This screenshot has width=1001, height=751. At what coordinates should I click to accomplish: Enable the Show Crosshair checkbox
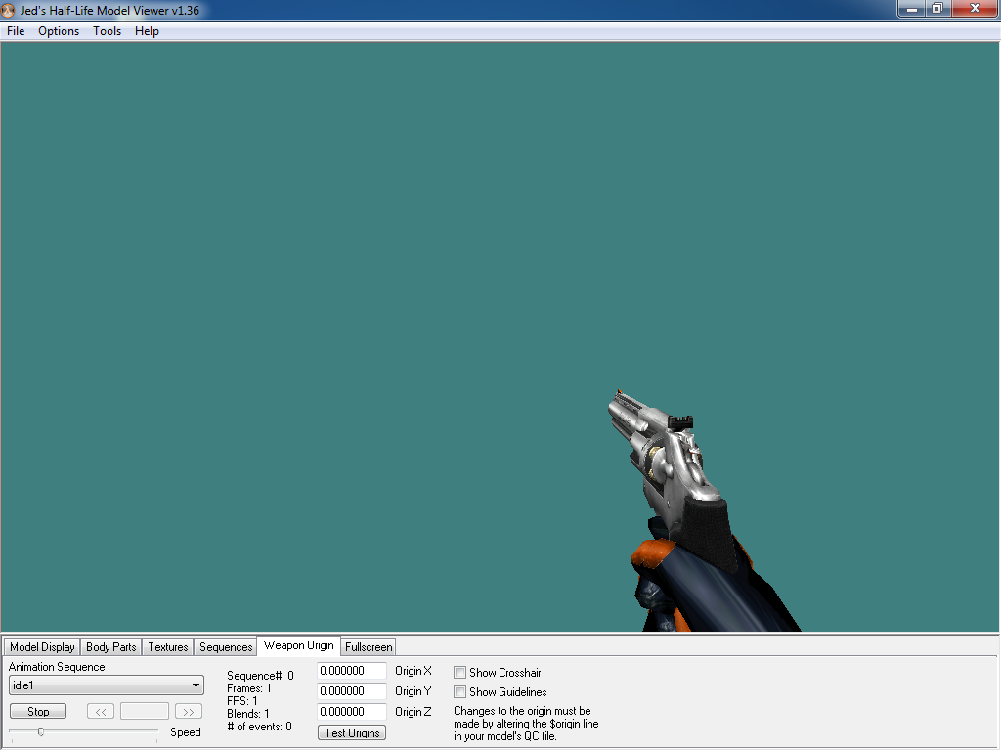coord(459,673)
